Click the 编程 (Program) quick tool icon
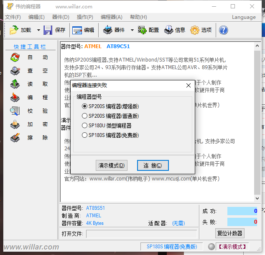265x255 pixels. coord(15,98)
